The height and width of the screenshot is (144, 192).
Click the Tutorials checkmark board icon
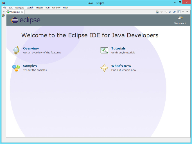click(x=104, y=50)
